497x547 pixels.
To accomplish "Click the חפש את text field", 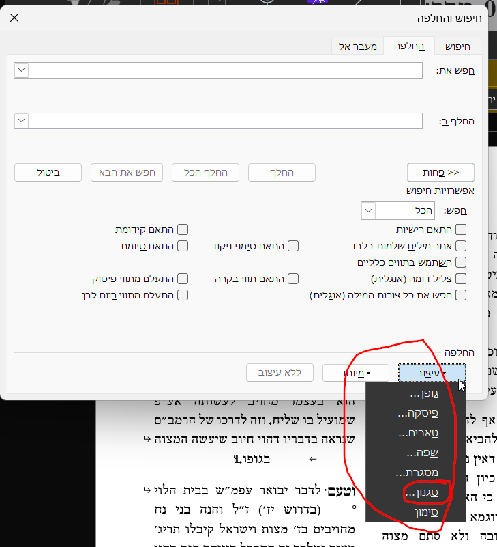I will (x=226, y=70).
